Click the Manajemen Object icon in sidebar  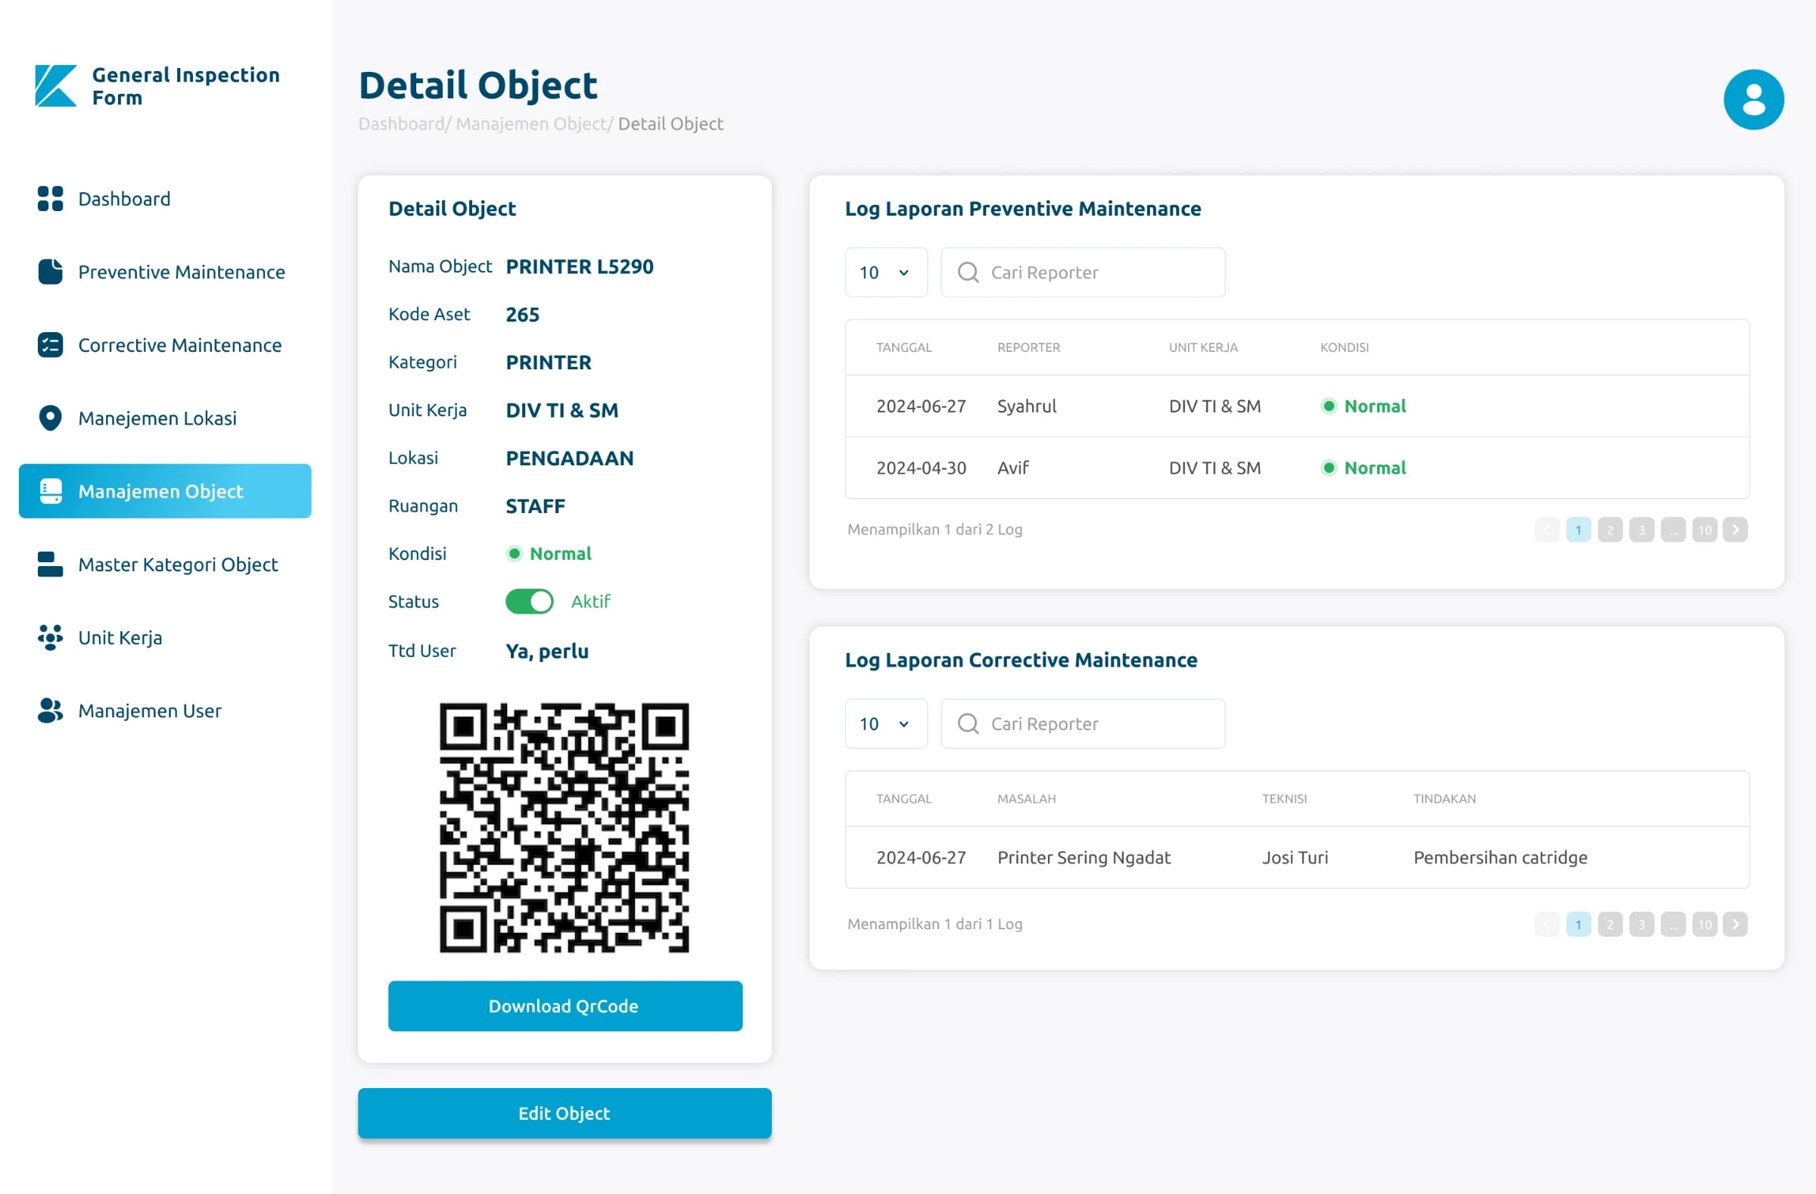coord(51,491)
